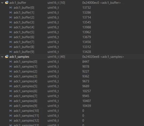Click variable icon beside adc1_buffer[7]

(x=10, y=42)
